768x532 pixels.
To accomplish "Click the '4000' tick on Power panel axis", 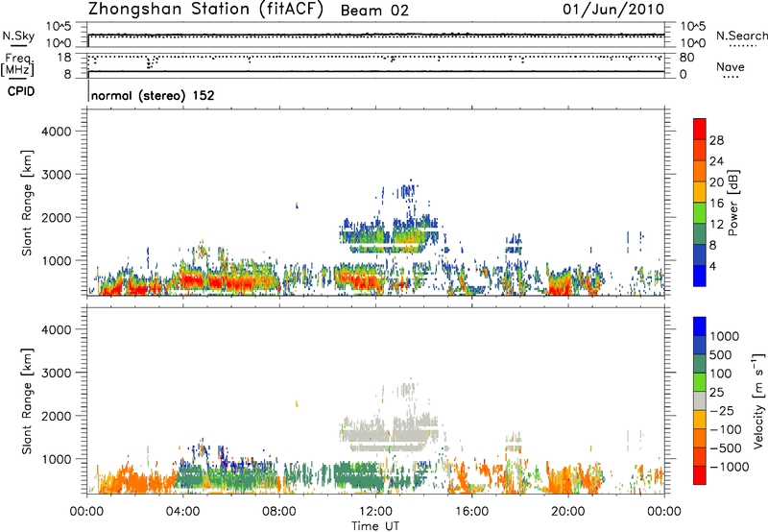I will pyautogui.click(x=57, y=132).
